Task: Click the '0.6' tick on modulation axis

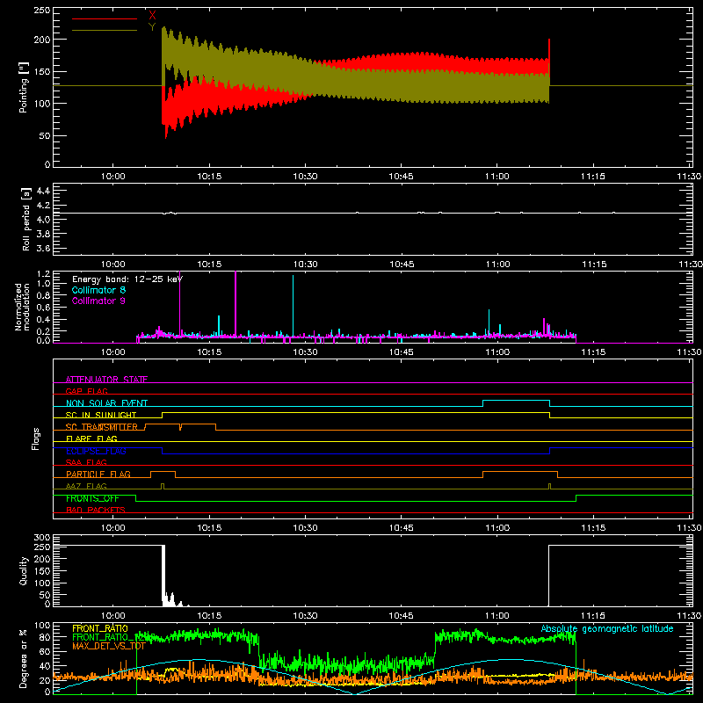Action: pyautogui.click(x=43, y=308)
